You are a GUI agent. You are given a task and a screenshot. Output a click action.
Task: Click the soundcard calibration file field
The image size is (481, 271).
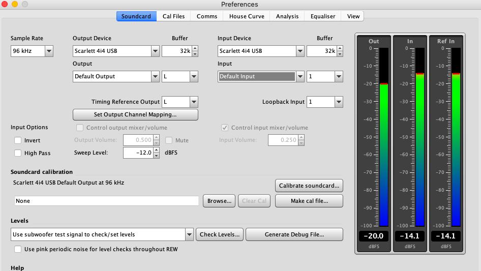click(x=106, y=201)
